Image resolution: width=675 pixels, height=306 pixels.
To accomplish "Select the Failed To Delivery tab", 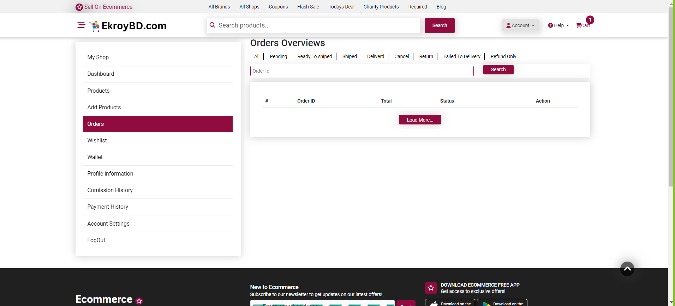I will [x=461, y=56].
